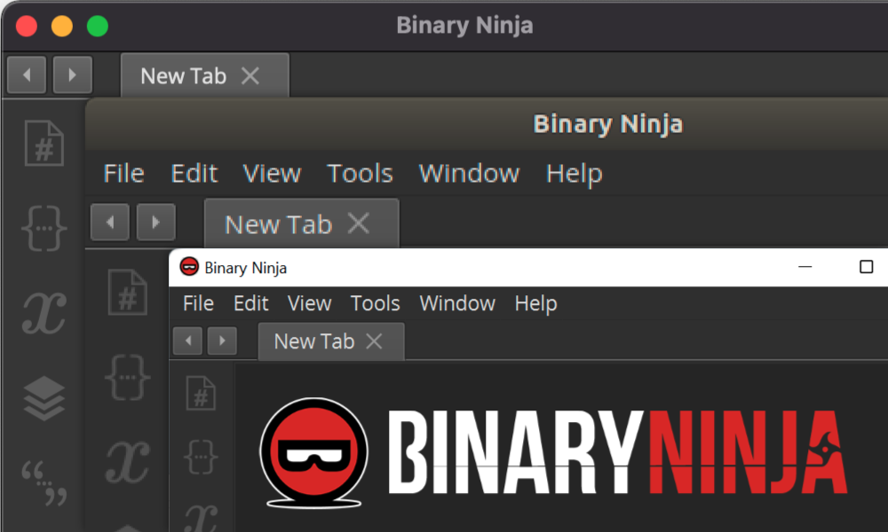Click back arrow in front Windows window
The height and width of the screenshot is (532, 888).
tap(187, 340)
